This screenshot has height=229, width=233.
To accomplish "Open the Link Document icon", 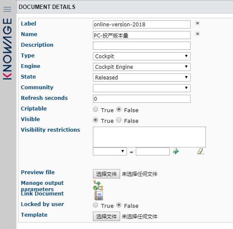I will tap(98, 195).
